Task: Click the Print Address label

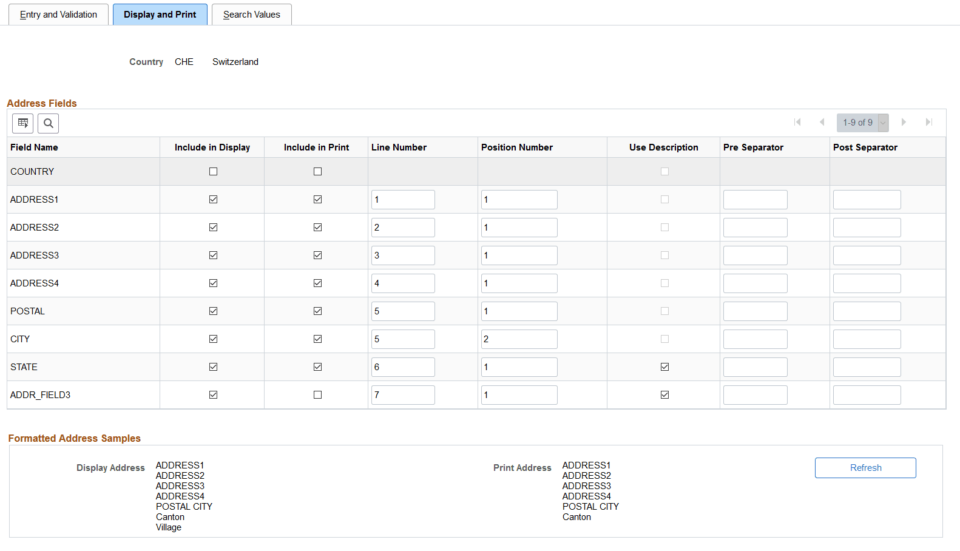Action: [x=522, y=468]
